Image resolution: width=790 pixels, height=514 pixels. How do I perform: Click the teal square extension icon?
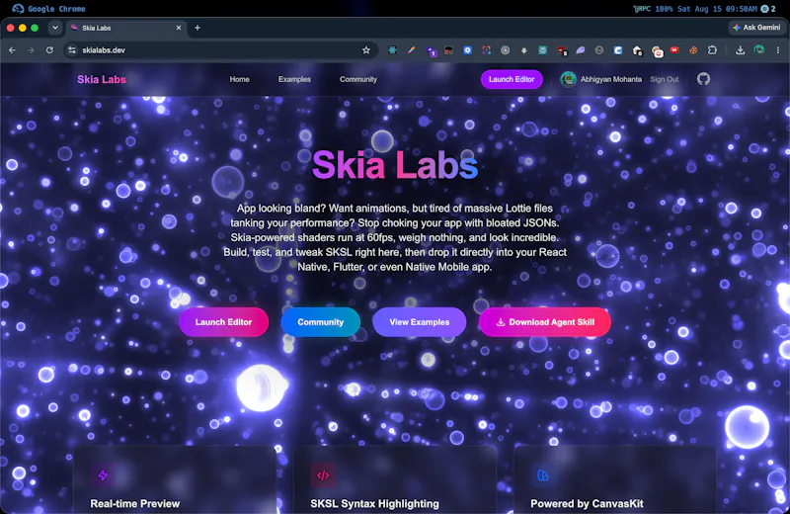pos(542,50)
